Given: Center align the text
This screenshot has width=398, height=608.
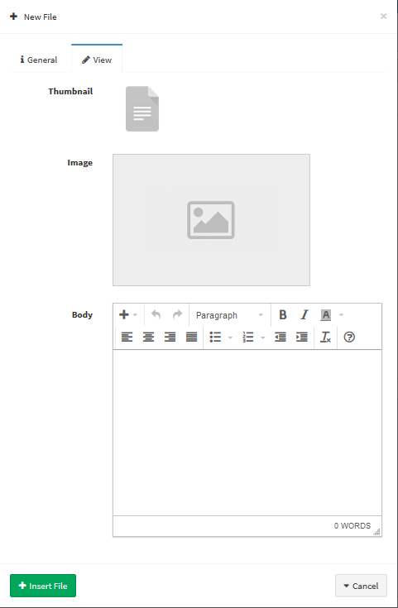Looking at the screenshot, I should pos(149,337).
